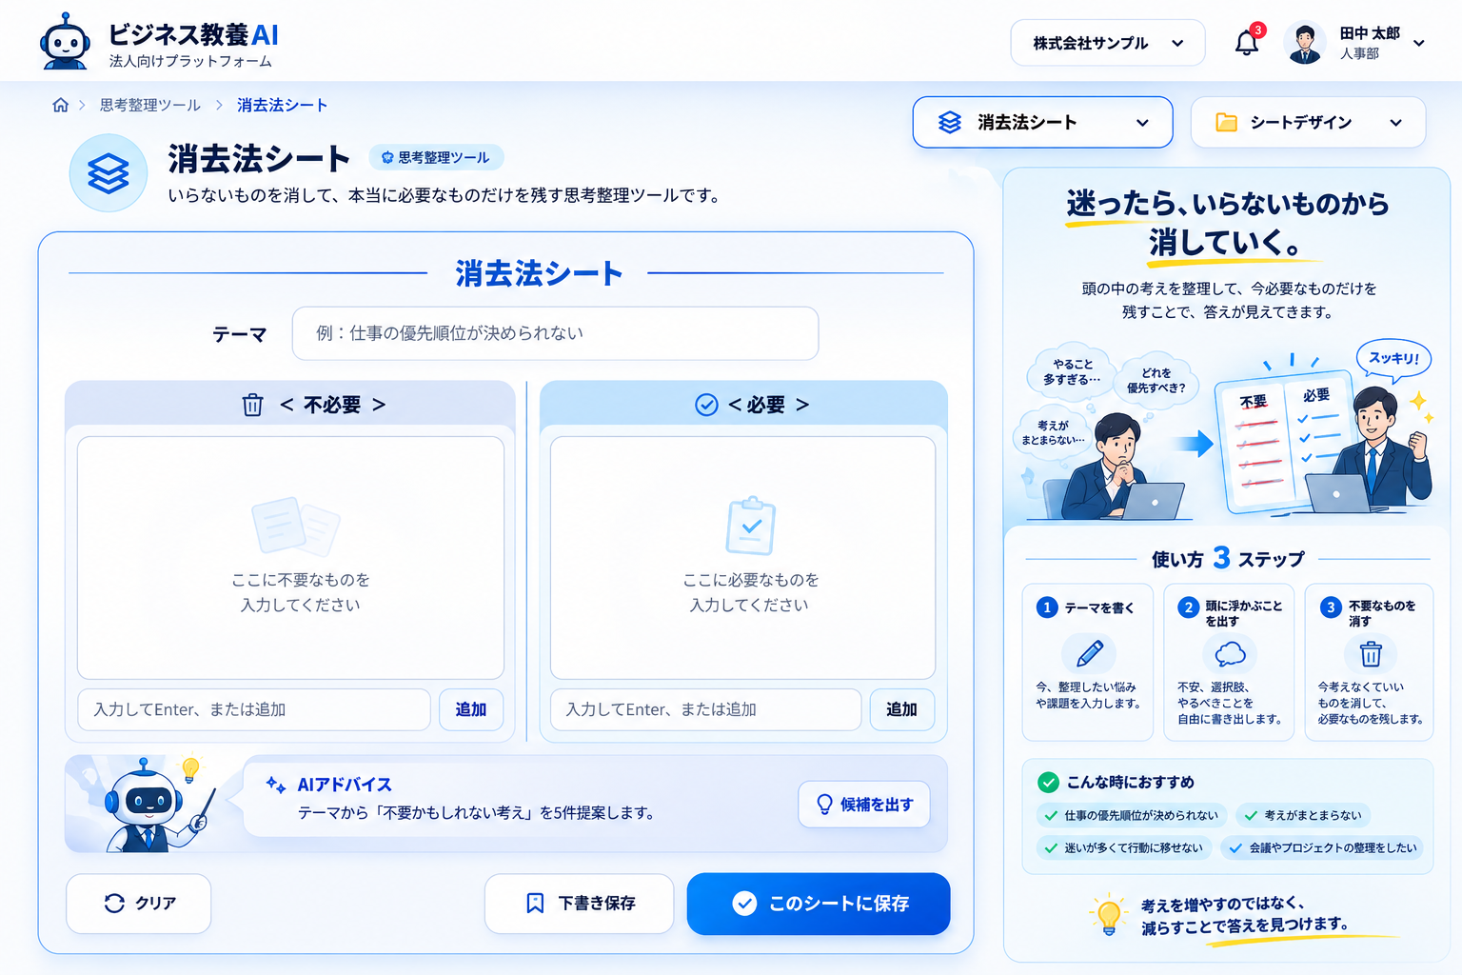Open the 消去法シート sheet selector
Viewport: 1462px width, 975px height.
click(x=1042, y=122)
